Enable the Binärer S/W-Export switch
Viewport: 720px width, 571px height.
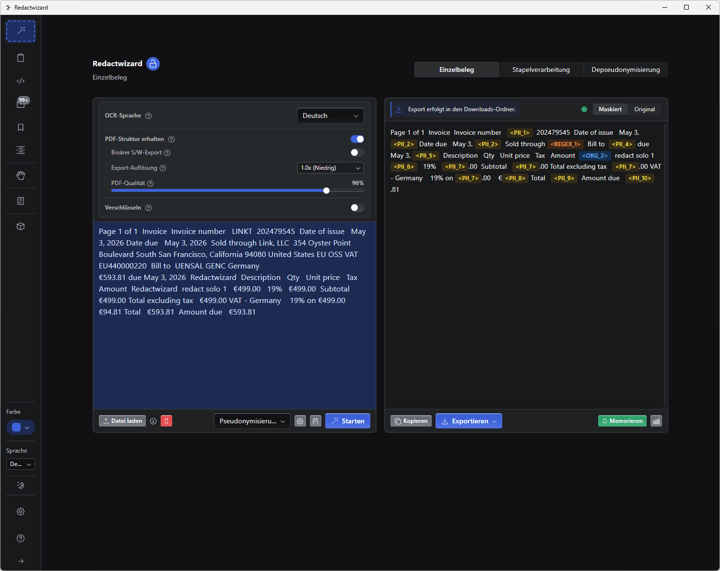coord(357,152)
